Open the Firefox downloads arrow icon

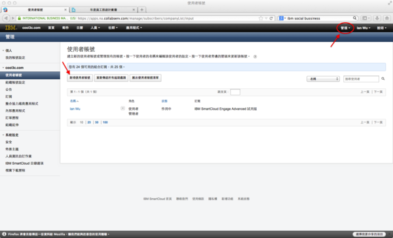[x=377, y=18]
